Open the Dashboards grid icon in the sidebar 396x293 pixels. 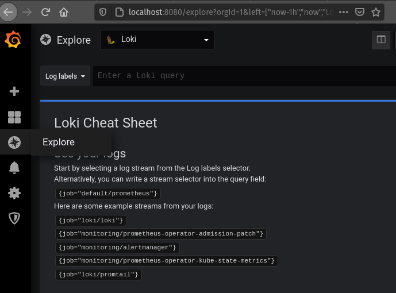click(14, 117)
